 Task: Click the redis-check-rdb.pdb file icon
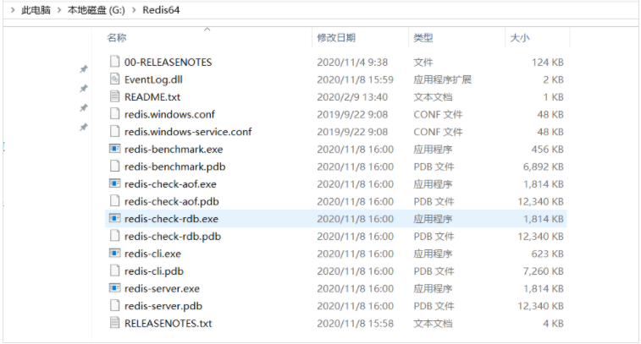[x=115, y=236]
